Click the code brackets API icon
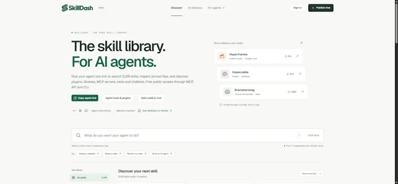The image size is (398, 184). point(74,111)
